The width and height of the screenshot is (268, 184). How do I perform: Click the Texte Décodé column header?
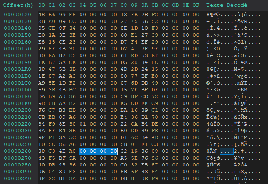[226, 5]
